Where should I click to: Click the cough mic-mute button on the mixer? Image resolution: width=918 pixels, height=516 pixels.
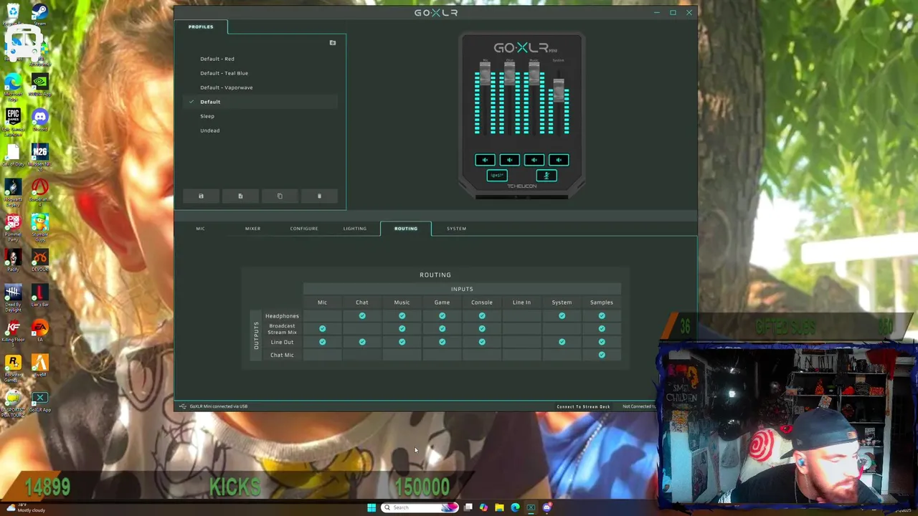click(x=546, y=176)
